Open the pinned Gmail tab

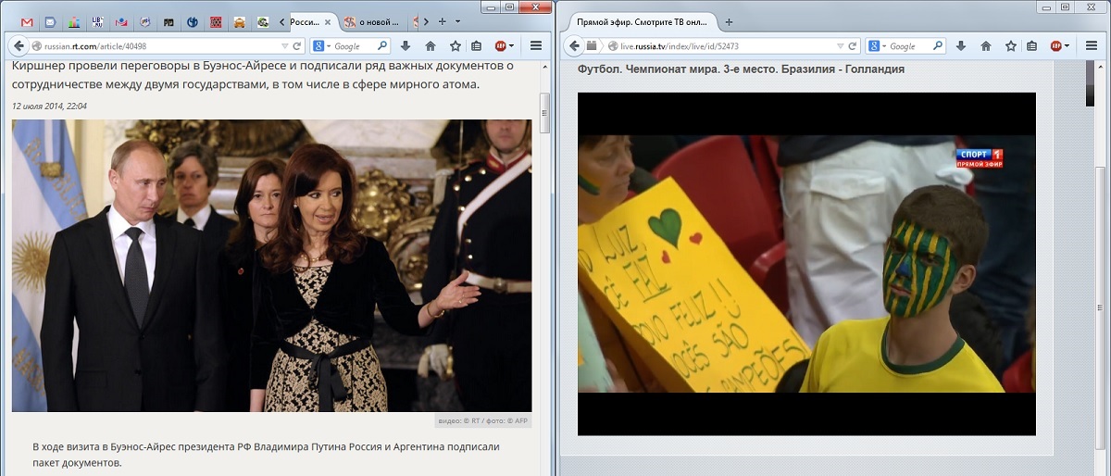(x=27, y=21)
